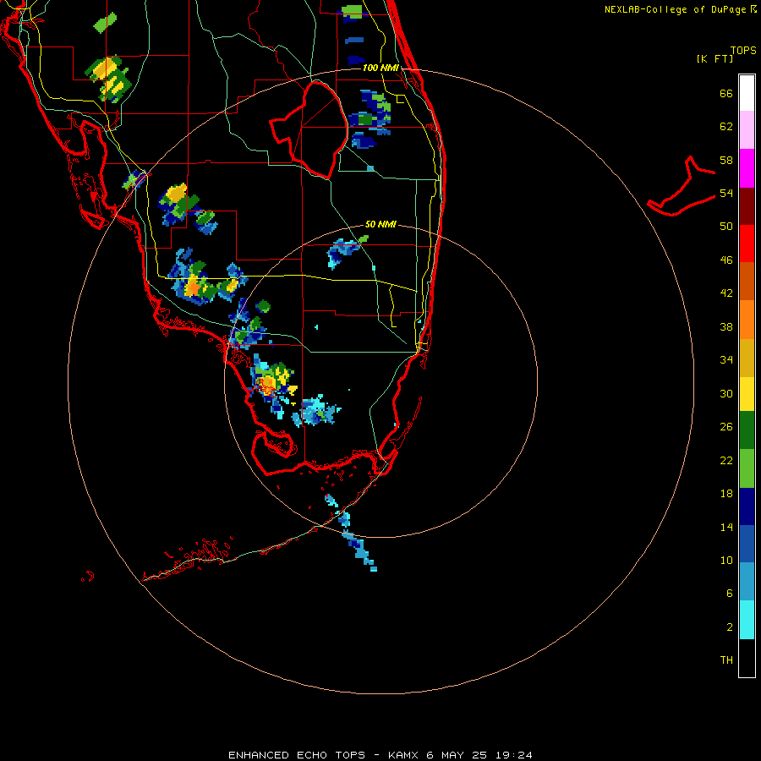Screen dimensions: 761x761
Task: Select the magenta legend swatch
Action: click(747, 168)
